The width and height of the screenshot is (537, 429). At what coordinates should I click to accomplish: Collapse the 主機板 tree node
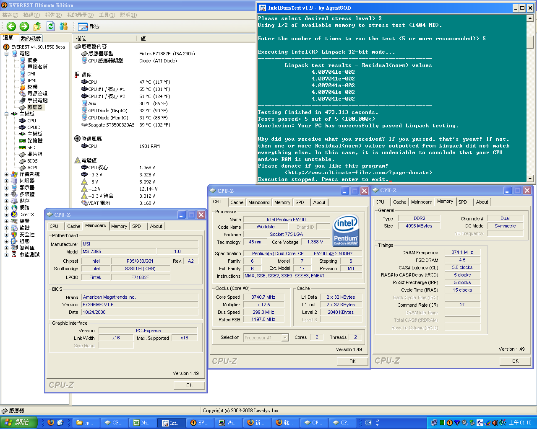pos(6,114)
